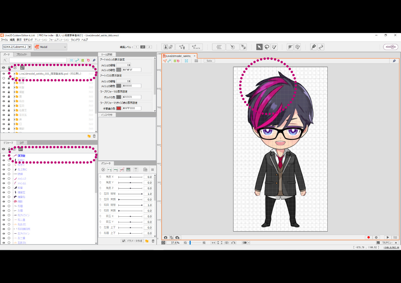Screen dimensions: 401x283
Task: Open the SDK4.2/Cubism4.2 version dropdown
Action: point(30,47)
